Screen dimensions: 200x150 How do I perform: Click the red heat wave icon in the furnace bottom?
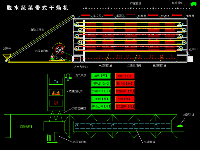point(56,103)
